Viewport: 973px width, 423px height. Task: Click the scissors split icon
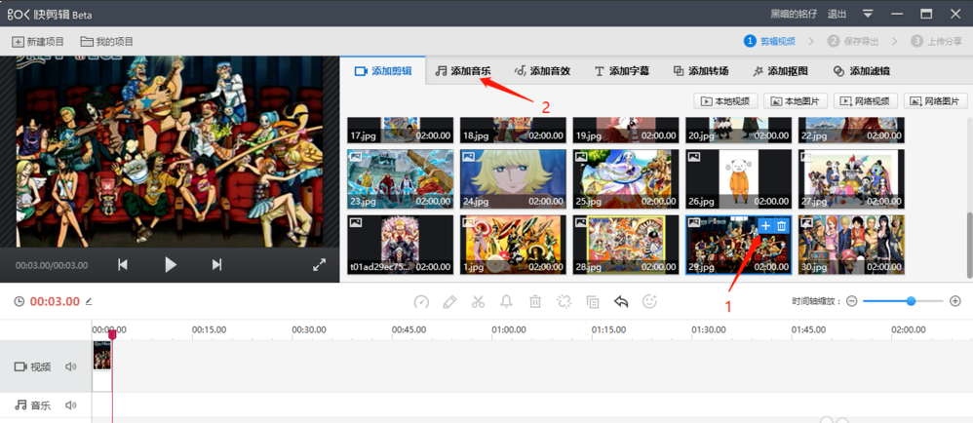pos(478,302)
